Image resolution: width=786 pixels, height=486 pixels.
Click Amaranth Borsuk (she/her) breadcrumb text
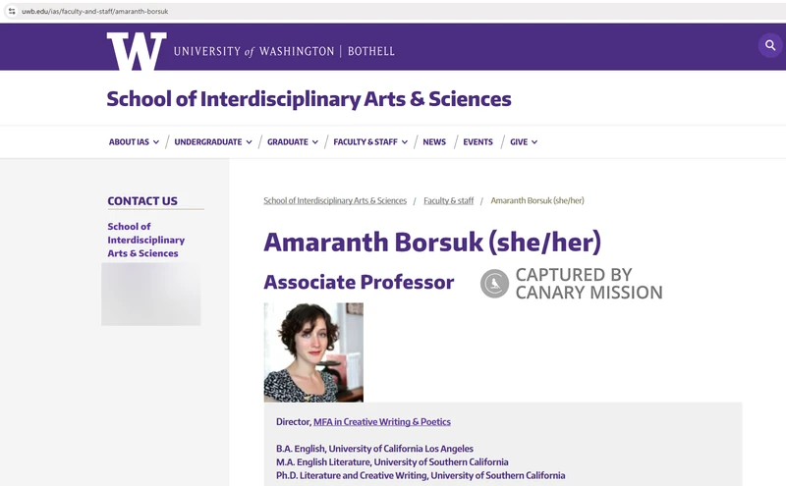(537, 200)
